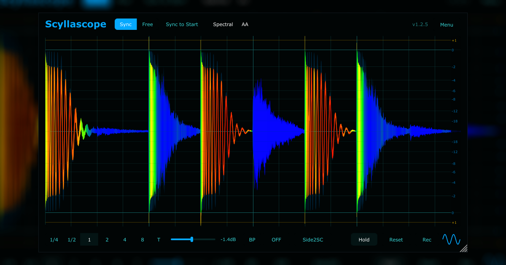Click the OFF channel selector
Image resolution: width=506 pixels, height=265 pixels.
point(276,239)
